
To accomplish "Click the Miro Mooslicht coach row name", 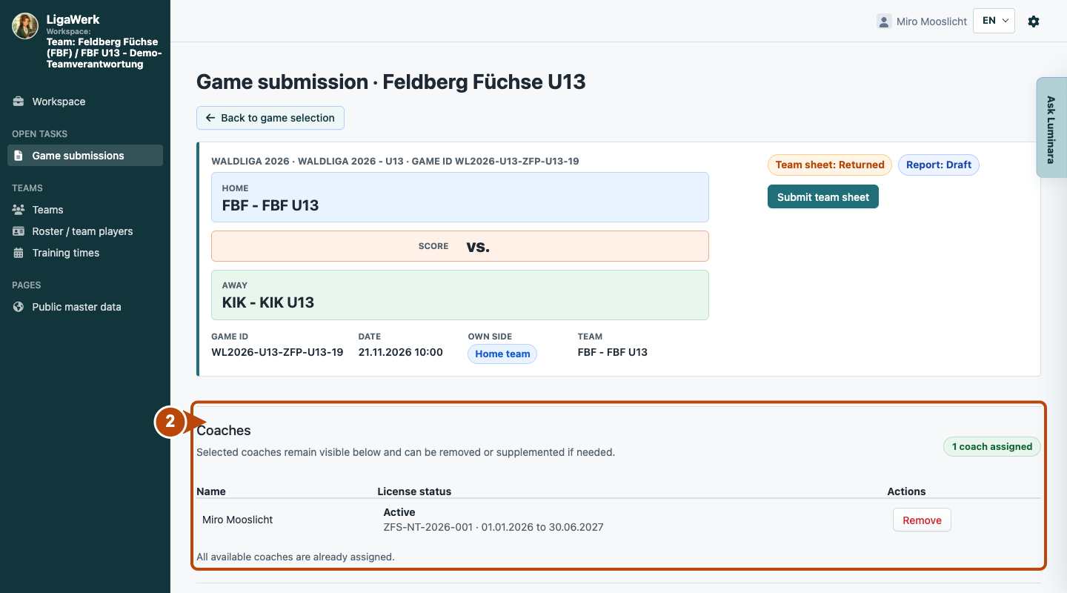I will [237, 520].
